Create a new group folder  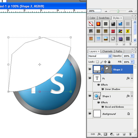pyautogui.click(x=118, y=134)
